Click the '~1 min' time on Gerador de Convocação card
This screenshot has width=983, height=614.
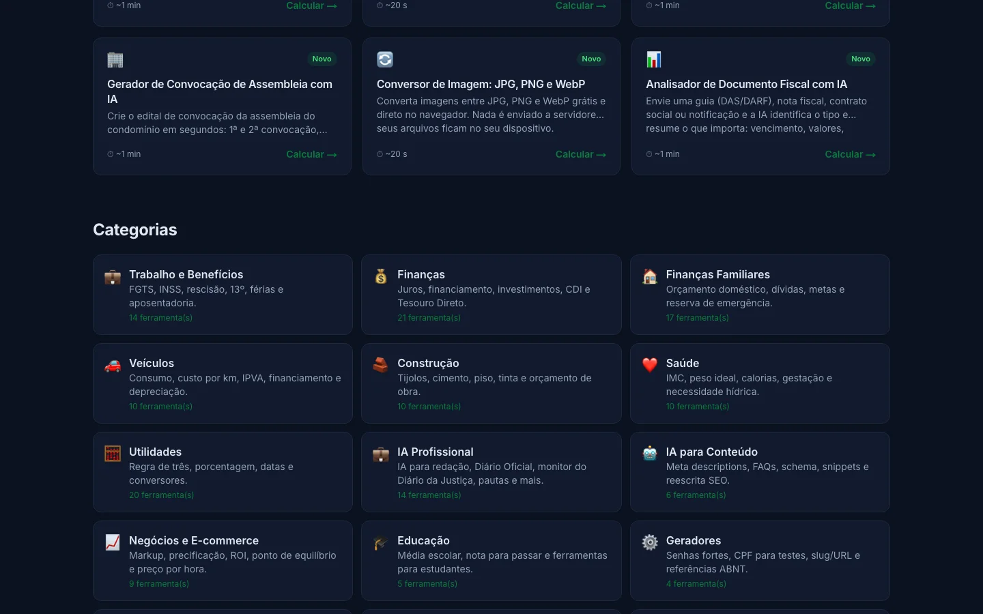(124, 154)
